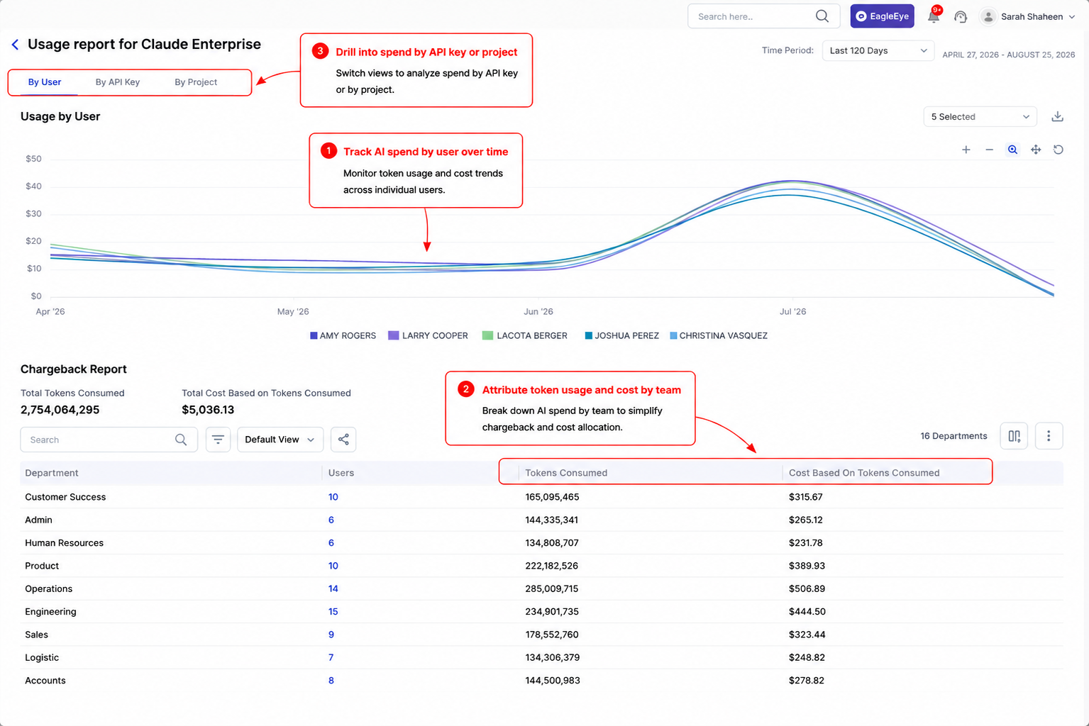This screenshot has width=1089, height=726.
Task: Activate the chart pan tool
Action: click(1036, 150)
